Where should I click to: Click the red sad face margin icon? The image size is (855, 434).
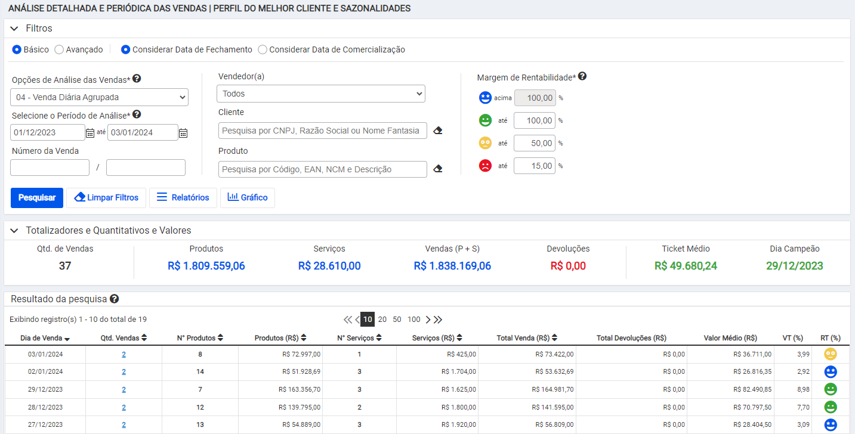(486, 166)
